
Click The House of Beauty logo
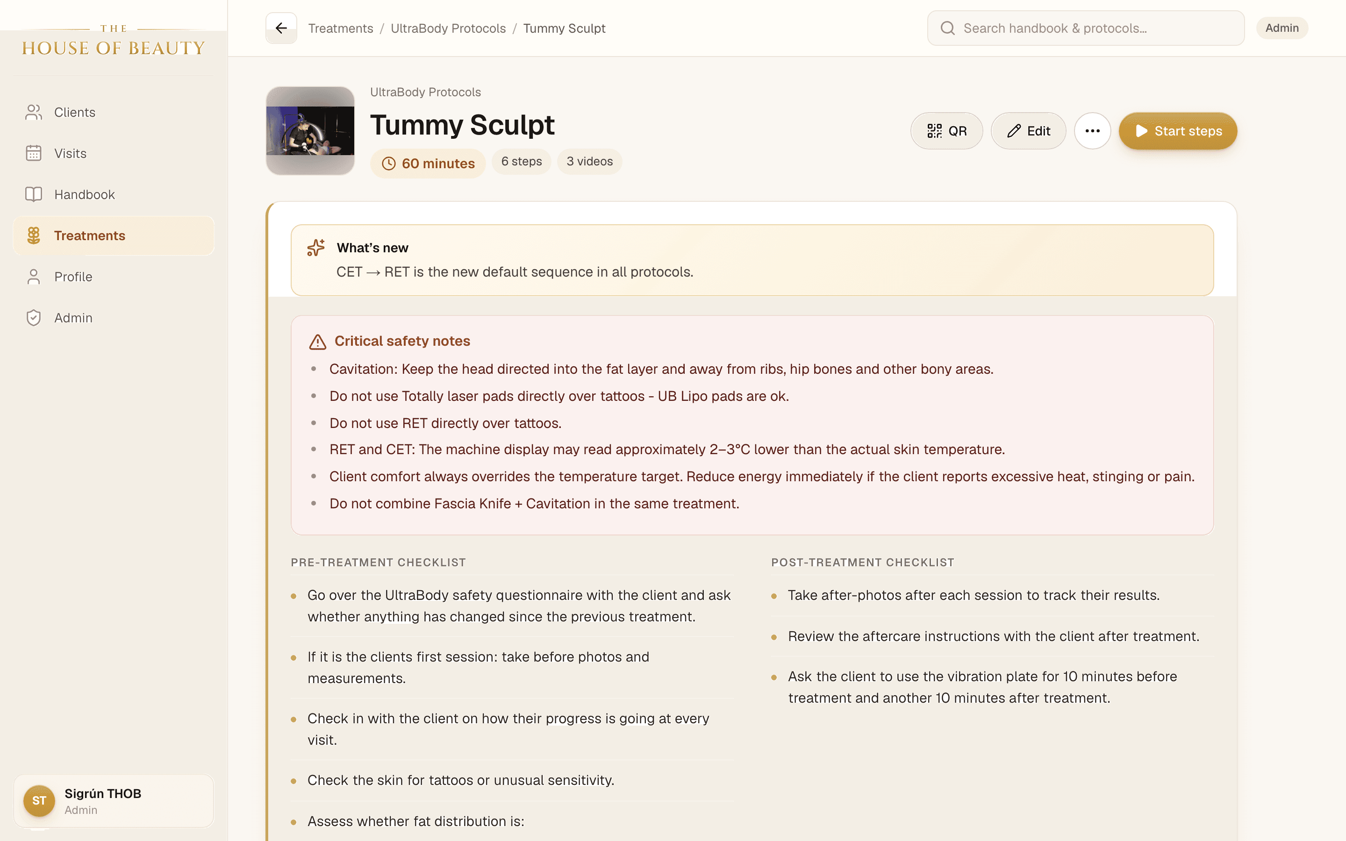114,41
